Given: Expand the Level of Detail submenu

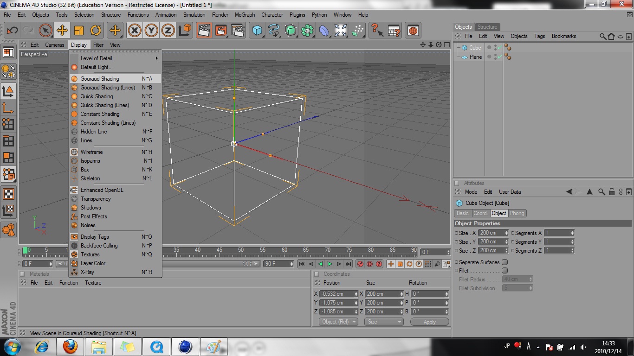Looking at the screenshot, I should [x=115, y=58].
